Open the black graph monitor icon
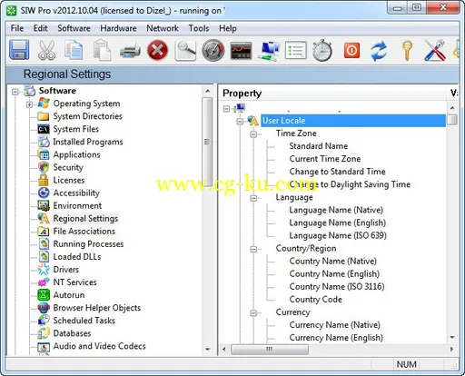The height and width of the screenshot is (376, 465). (241, 50)
